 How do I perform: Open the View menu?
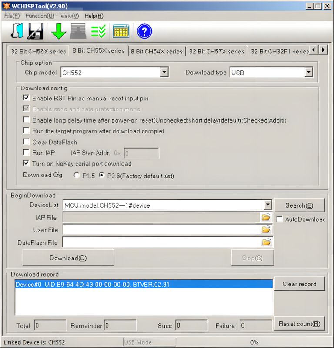click(x=70, y=16)
